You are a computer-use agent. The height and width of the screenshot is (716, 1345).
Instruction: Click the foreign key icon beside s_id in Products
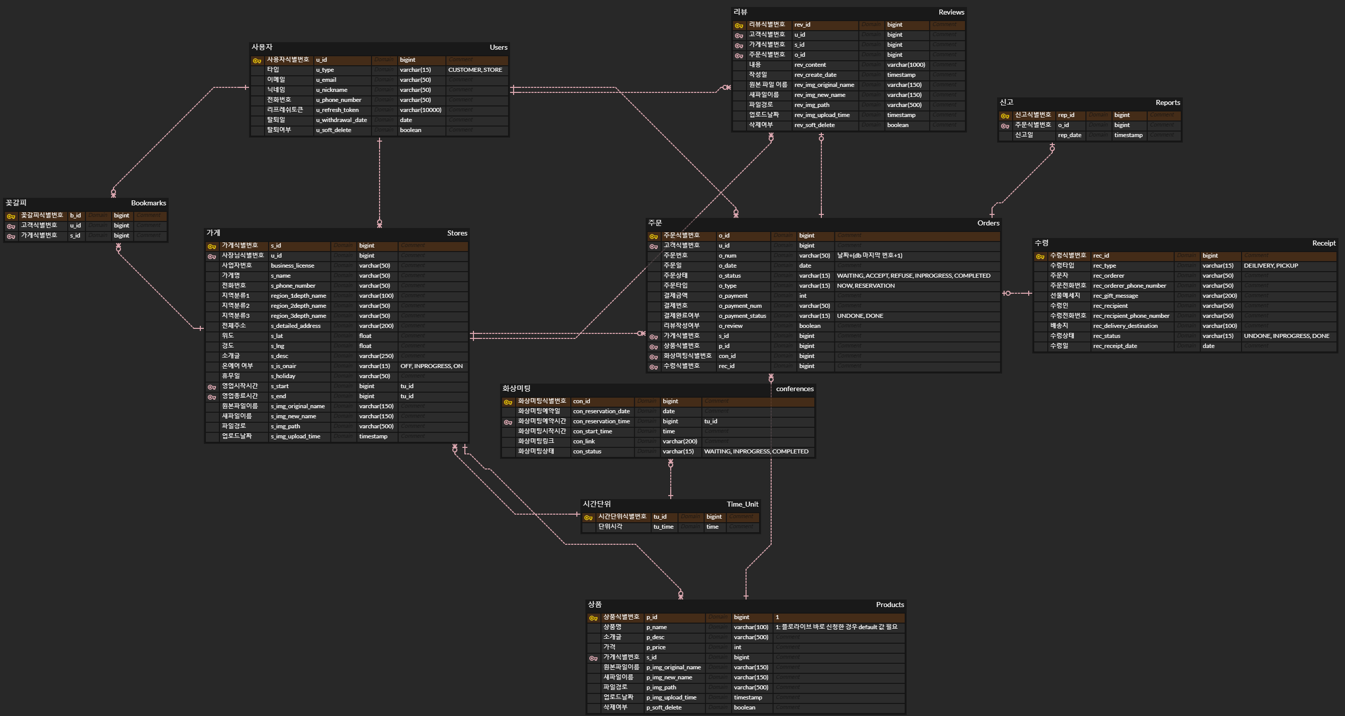click(593, 658)
